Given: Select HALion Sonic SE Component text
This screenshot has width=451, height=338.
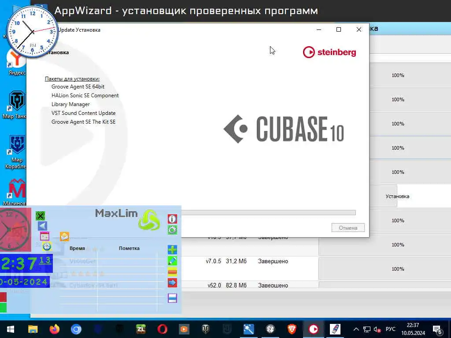Looking at the screenshot, I should (x=85, y=96).
